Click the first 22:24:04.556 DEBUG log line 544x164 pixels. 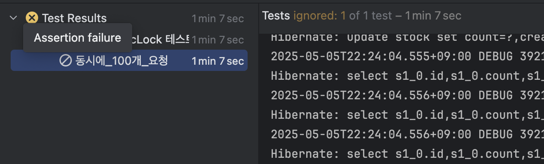click(x=407, y=95)
